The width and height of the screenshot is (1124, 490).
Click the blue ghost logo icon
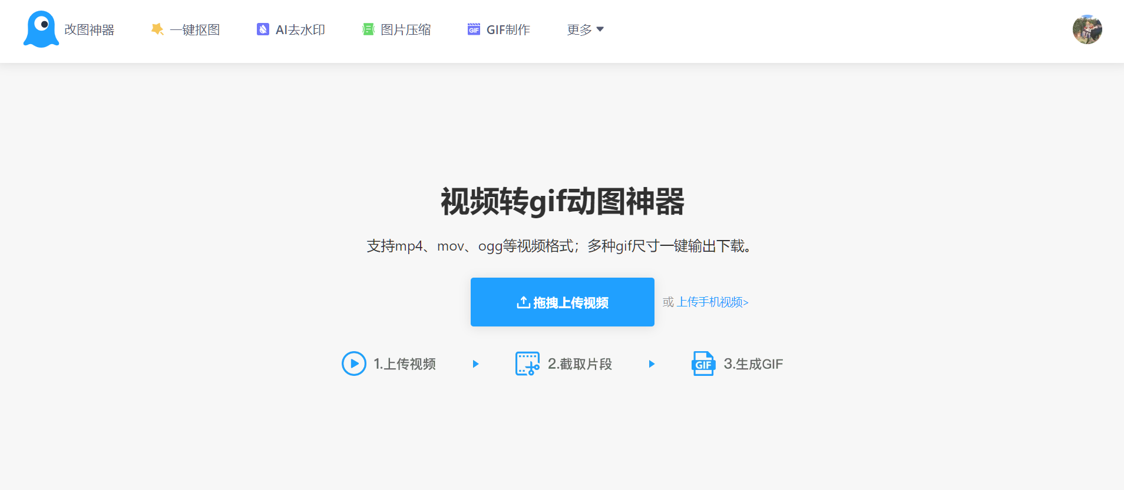click(x=41, y=29)
